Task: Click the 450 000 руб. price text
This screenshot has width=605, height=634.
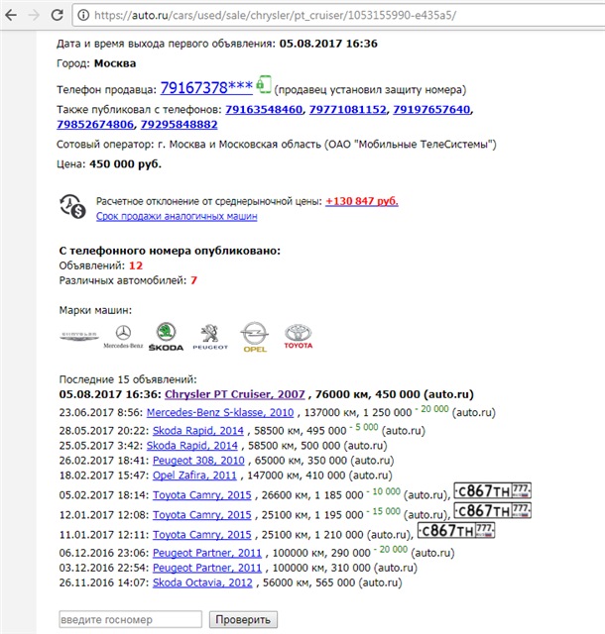Action: click(x=125, y=164)
